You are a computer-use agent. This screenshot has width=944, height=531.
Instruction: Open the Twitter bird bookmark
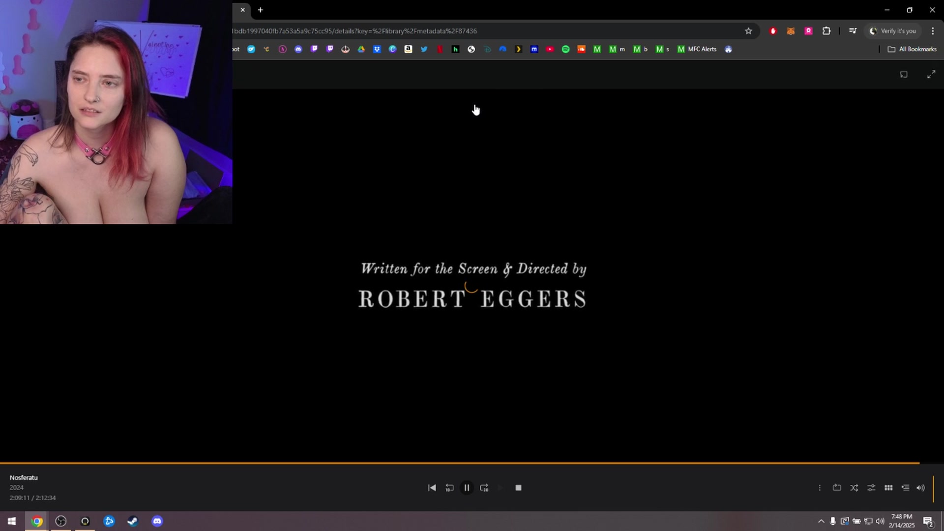[424, 49]
